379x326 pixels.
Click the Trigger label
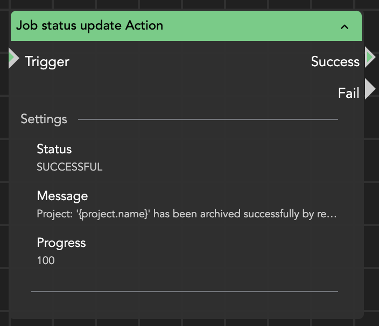click(x=47, y=62)
